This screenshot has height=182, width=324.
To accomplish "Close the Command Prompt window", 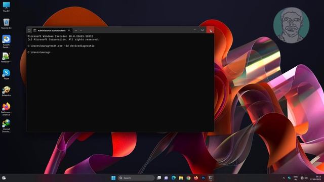I will tap(210, 30).
